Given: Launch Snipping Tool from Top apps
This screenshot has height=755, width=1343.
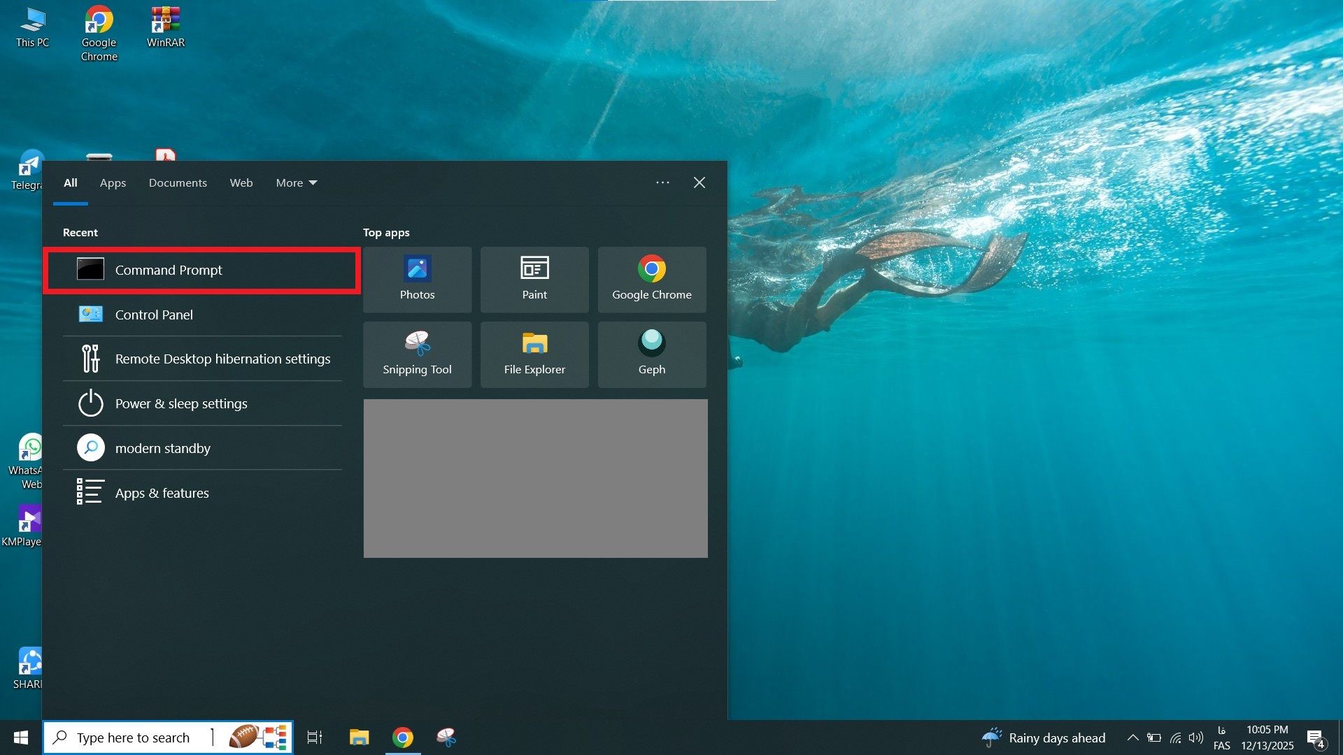Looking at the screenshot, I should (417, 354).
